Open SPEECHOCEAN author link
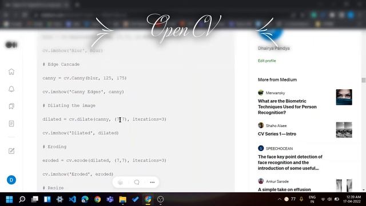 (279, 149)
